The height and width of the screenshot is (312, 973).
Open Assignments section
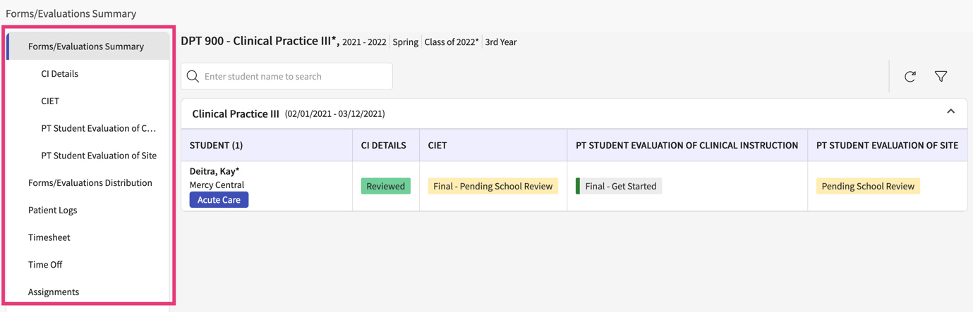[54, 292]
